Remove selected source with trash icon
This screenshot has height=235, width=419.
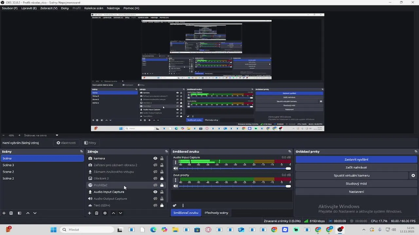click(x=97, y=213)
